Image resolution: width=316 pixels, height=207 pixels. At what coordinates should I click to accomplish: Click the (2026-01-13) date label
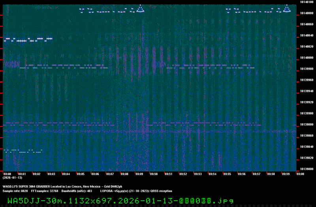pos(12,178)
